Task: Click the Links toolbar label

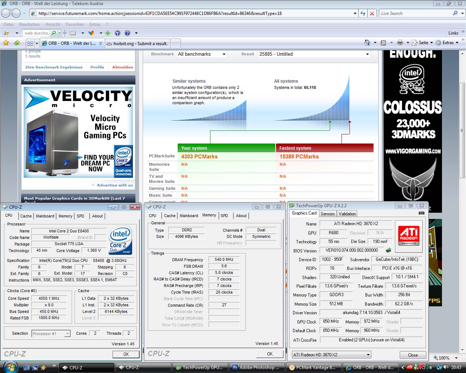Action: click(x=453, y=33)
